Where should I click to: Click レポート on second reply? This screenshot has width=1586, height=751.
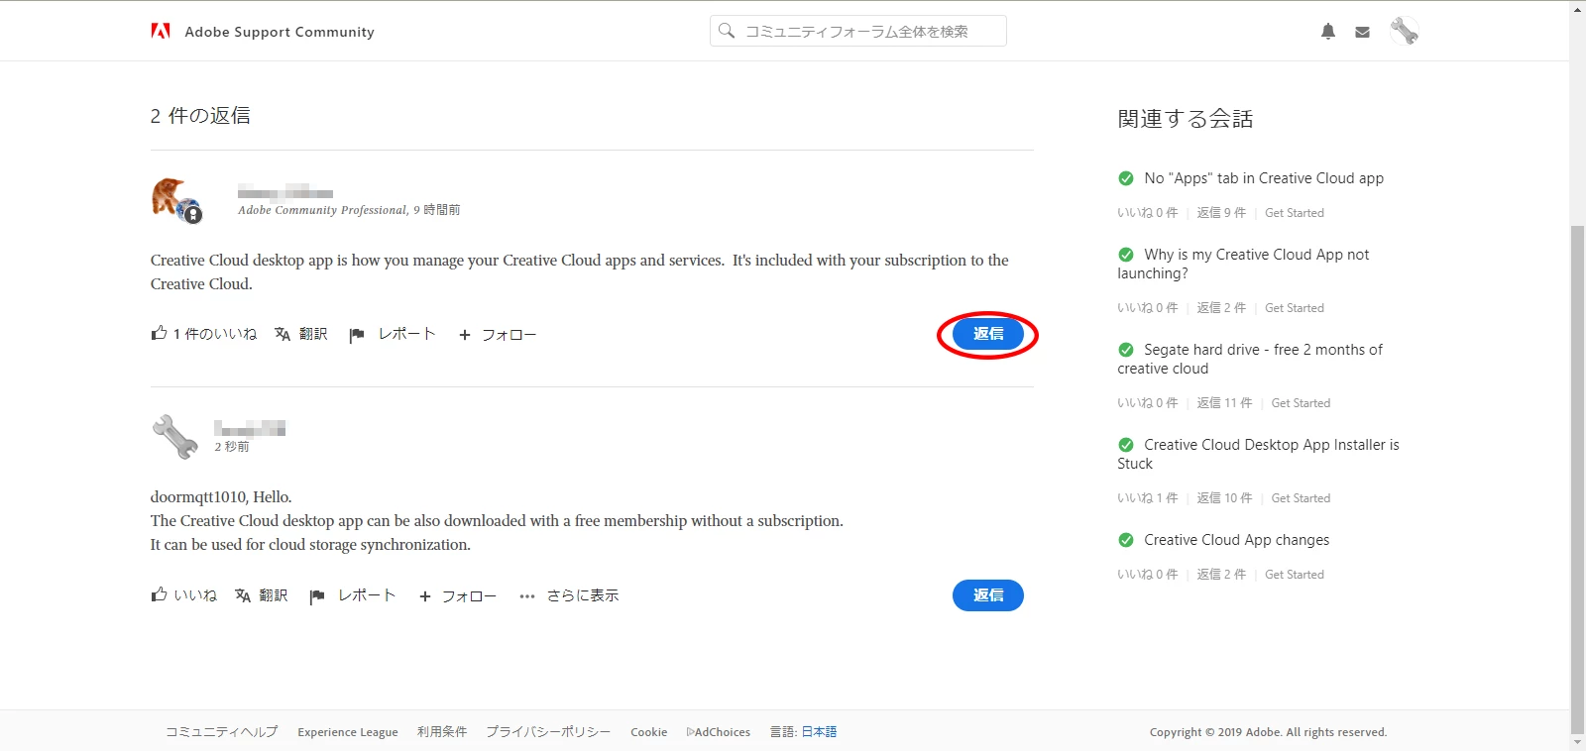tap(367, 595)
